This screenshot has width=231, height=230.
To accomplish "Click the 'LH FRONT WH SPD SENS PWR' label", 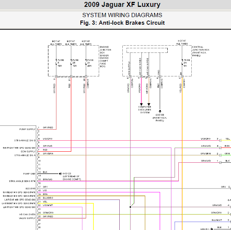I will [x=19, y=203].
